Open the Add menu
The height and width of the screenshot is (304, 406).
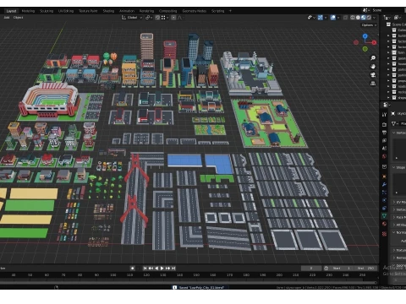[7, 18]
